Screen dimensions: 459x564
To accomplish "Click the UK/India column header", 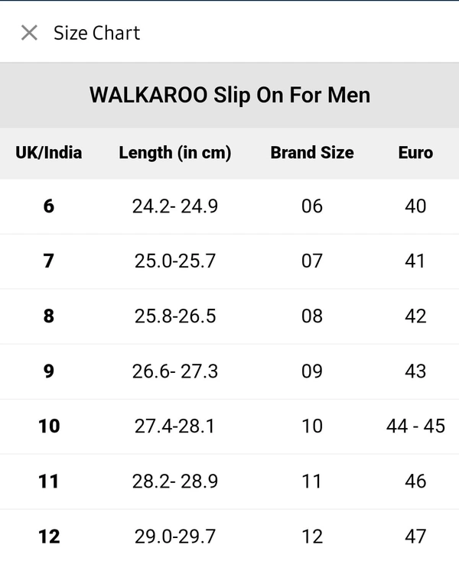I will click(x=49, y=152).
